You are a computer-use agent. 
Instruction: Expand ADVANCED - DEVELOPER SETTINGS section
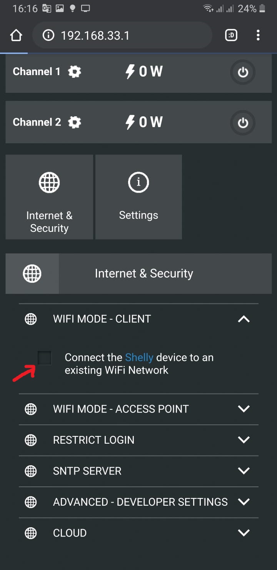pos(138,502)
